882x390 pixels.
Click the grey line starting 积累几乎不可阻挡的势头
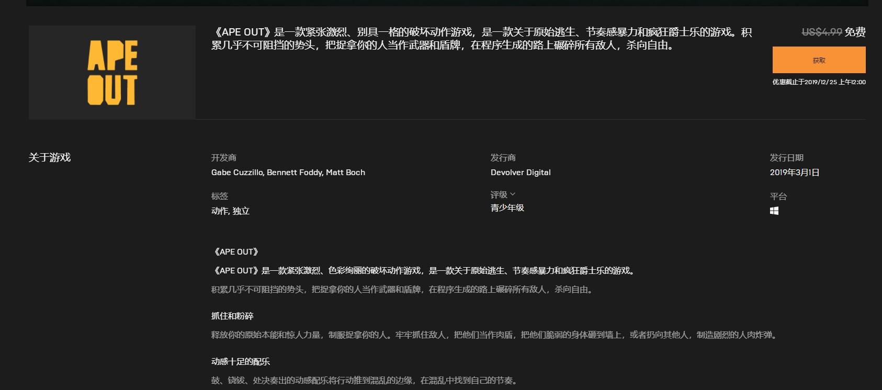pos(402,289)
